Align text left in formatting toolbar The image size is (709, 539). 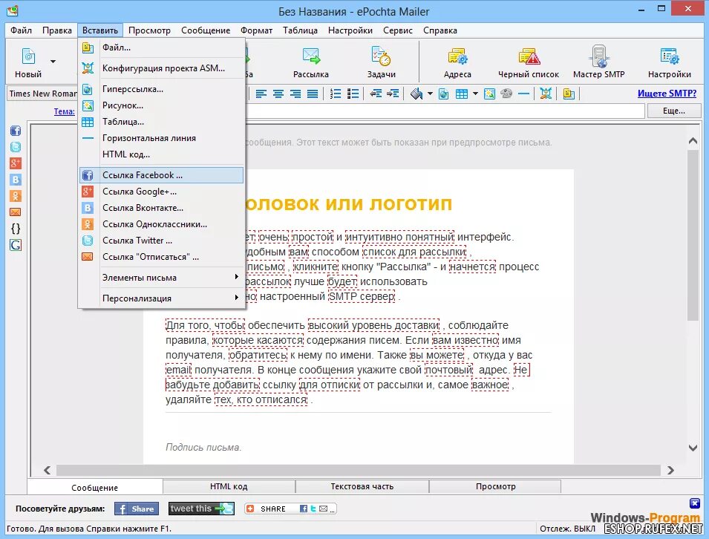(261, 94)
